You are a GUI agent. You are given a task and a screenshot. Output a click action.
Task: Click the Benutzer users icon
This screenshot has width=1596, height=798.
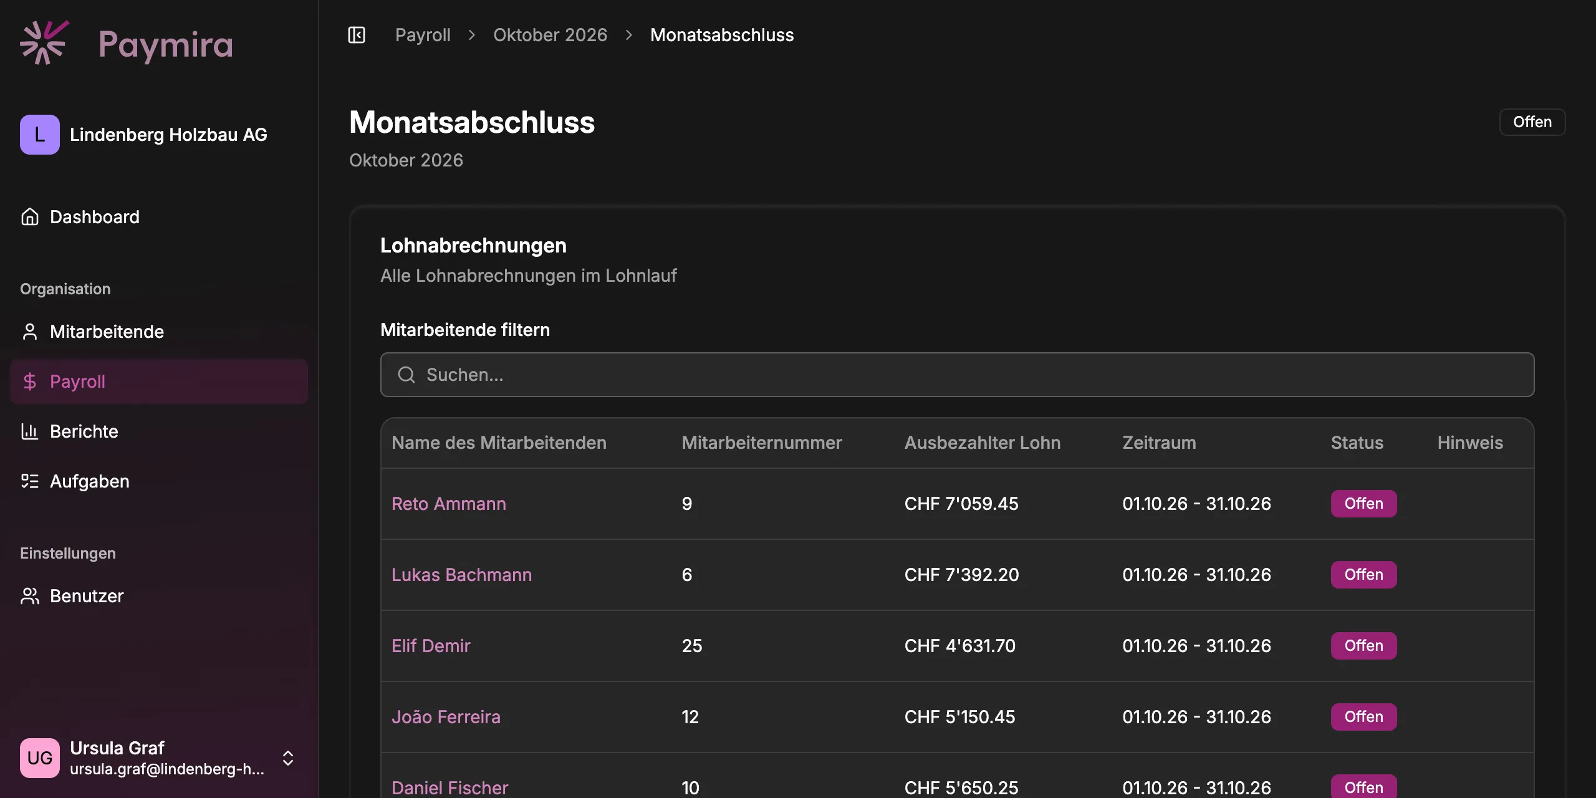tap(30, 596)
